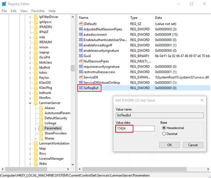Confirm the DWORD edit with OK

pyautogui.click(x=170, y=145)
